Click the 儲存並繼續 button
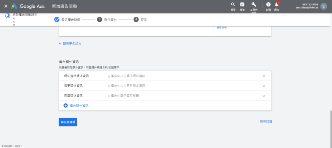Viewport: 332px width, 148px height. pos(68,122)
